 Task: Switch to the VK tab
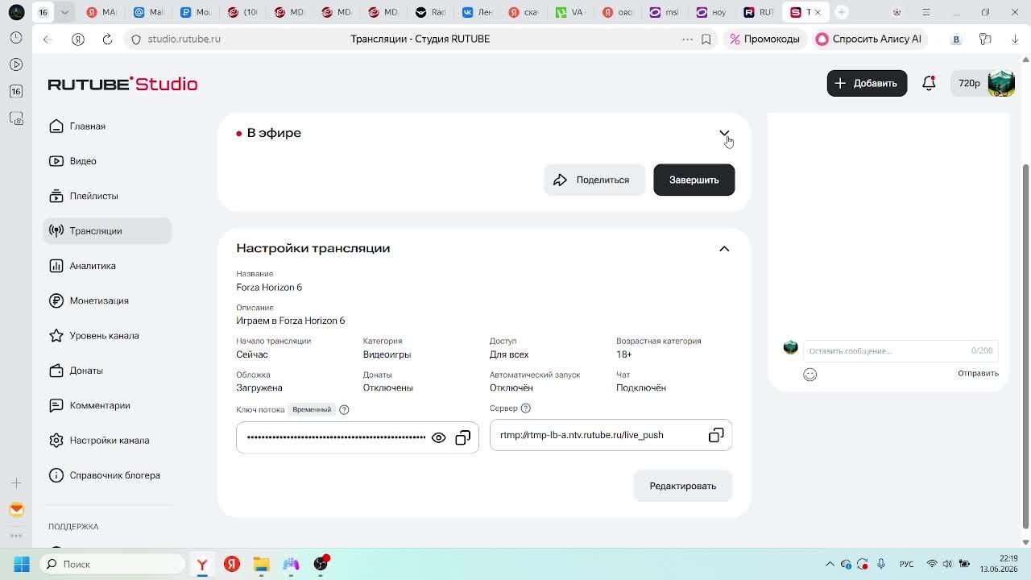(x=477, y=12)
